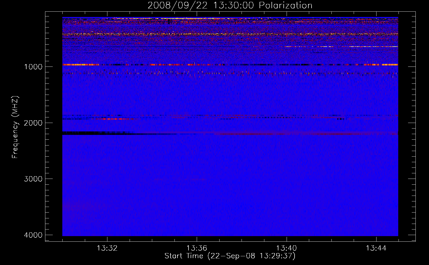Click the 4000 frequency tick label

coord(33,235)
